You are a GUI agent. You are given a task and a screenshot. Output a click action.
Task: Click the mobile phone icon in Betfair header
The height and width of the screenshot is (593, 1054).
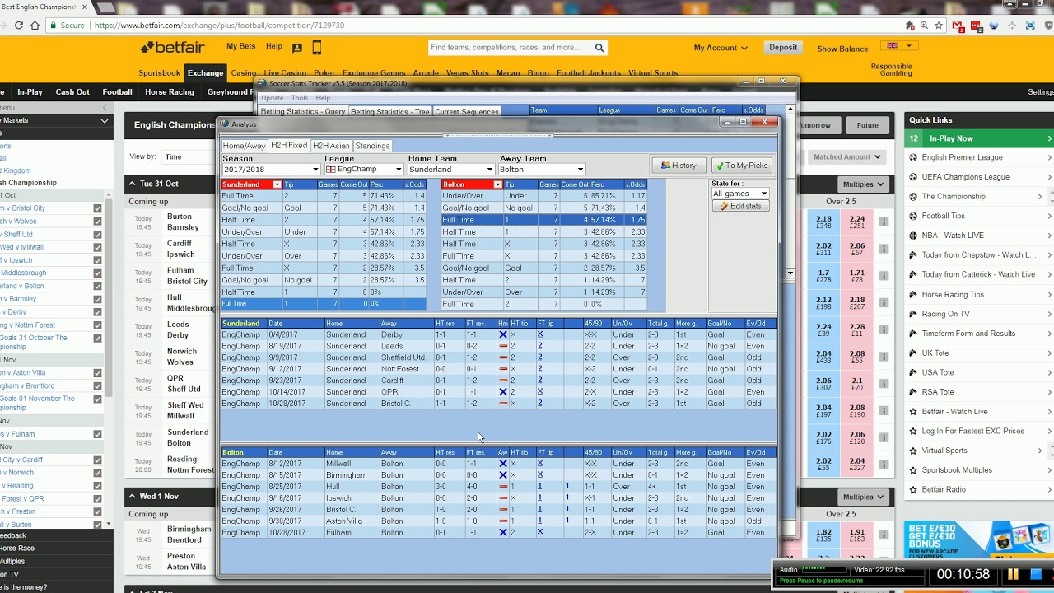(316, 47)
